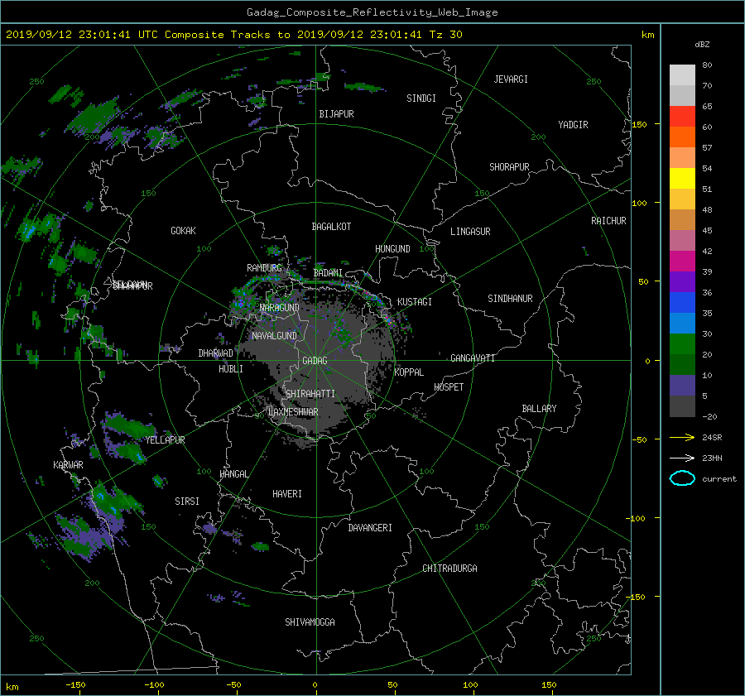Click the 'HUBLI' city label
Viewport: 745px width, 696px height.
tap(231, 369)
